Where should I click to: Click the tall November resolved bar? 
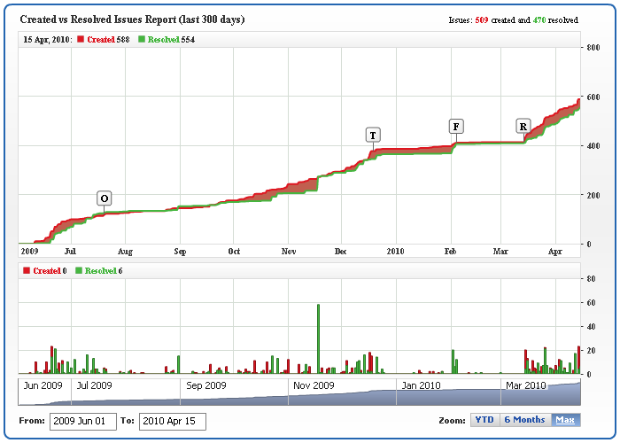pyautogui.click(x=318, y=338)
